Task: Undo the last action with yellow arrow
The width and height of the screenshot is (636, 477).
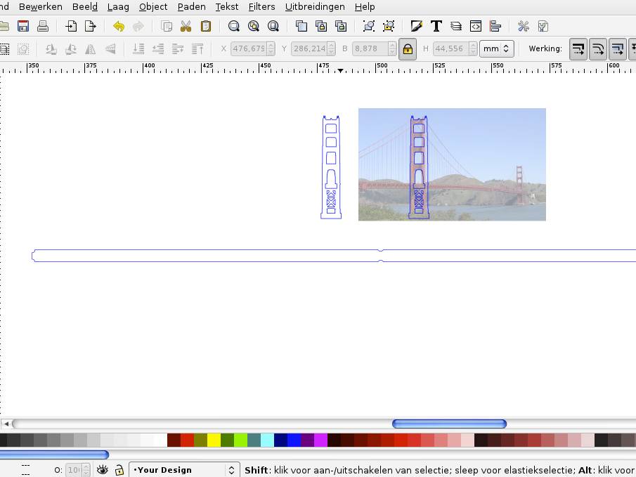Action: point(119,27)
